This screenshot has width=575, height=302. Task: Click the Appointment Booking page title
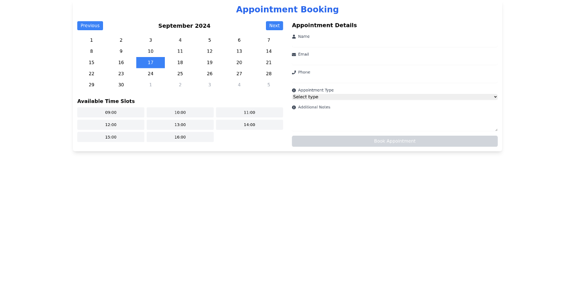coord(287,9)
